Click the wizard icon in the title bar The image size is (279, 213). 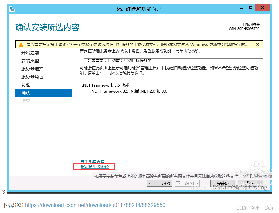(12, 9)
